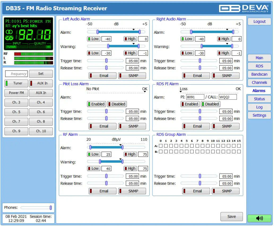Click Email notification in RF Alarm section
274x226 pixels.
click(102, 191)
